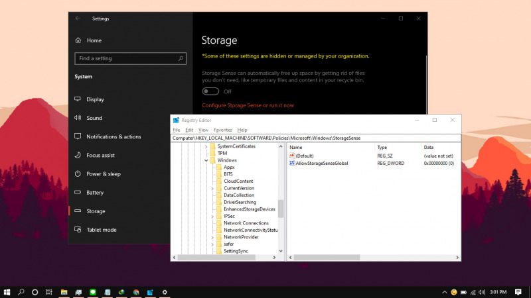Click the registry tree vertical scrollbar thumb

[x=280, y=209]
